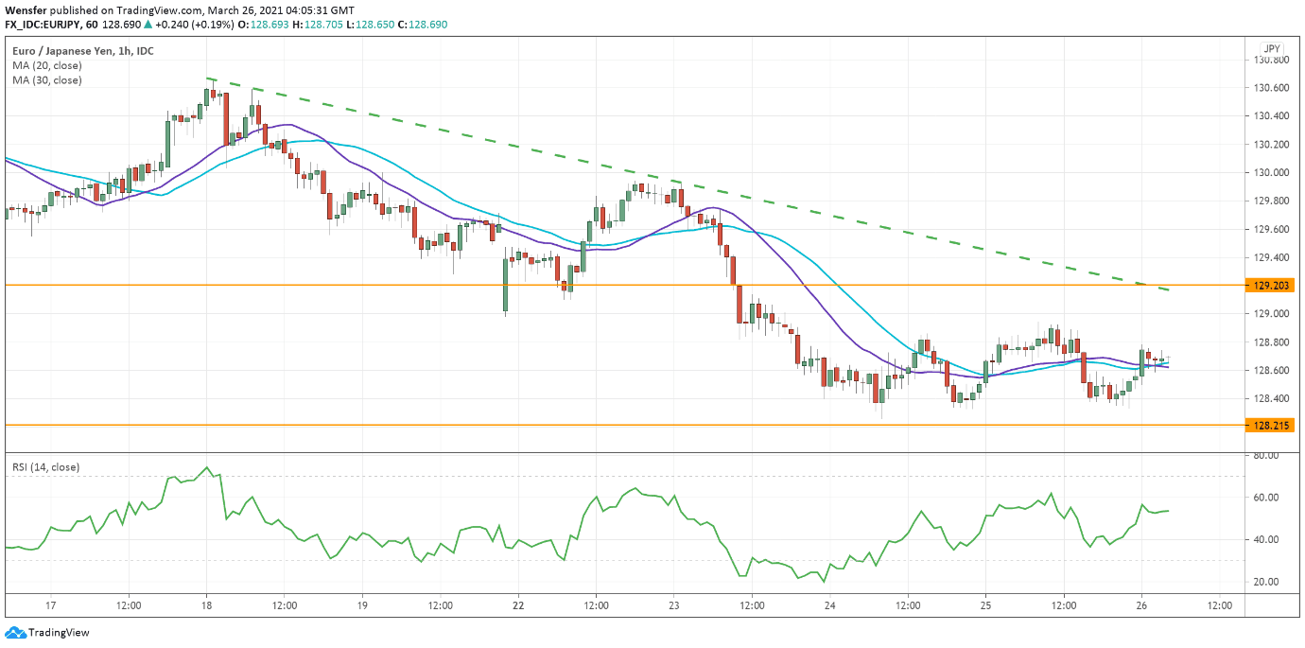Click date label 18 on the time axis

point(206,604)
